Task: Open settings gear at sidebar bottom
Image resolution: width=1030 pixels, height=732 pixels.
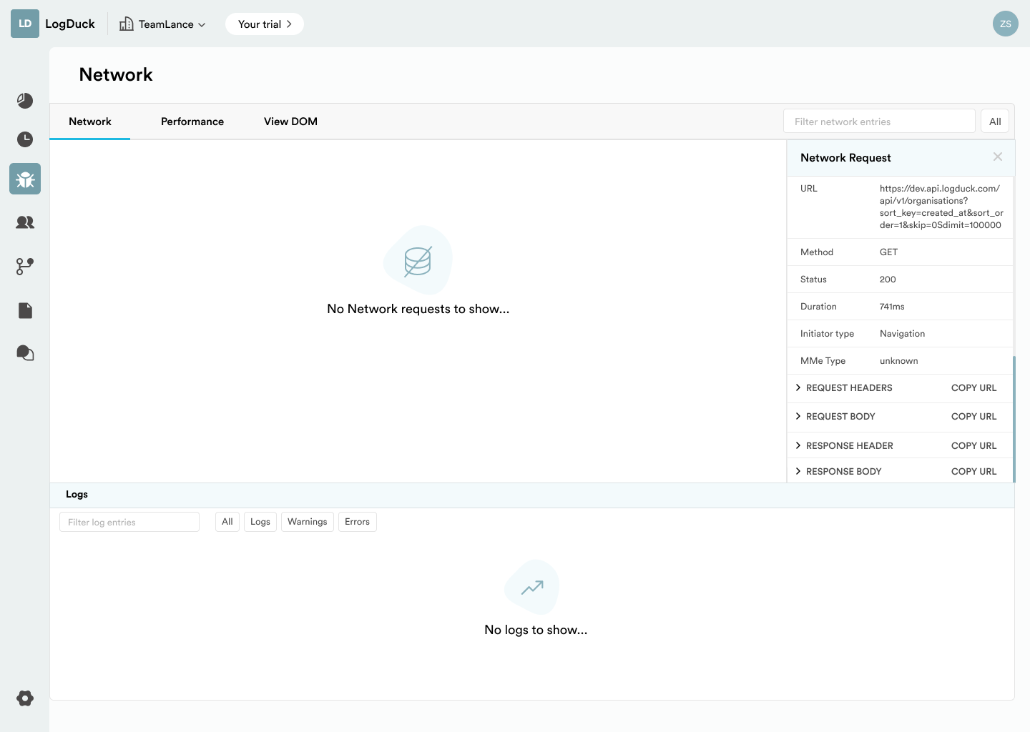Action: [25, 698]
